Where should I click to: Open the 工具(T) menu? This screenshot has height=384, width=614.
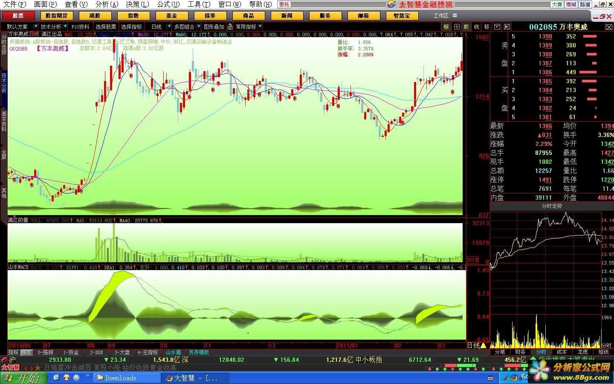coord(199,4)
